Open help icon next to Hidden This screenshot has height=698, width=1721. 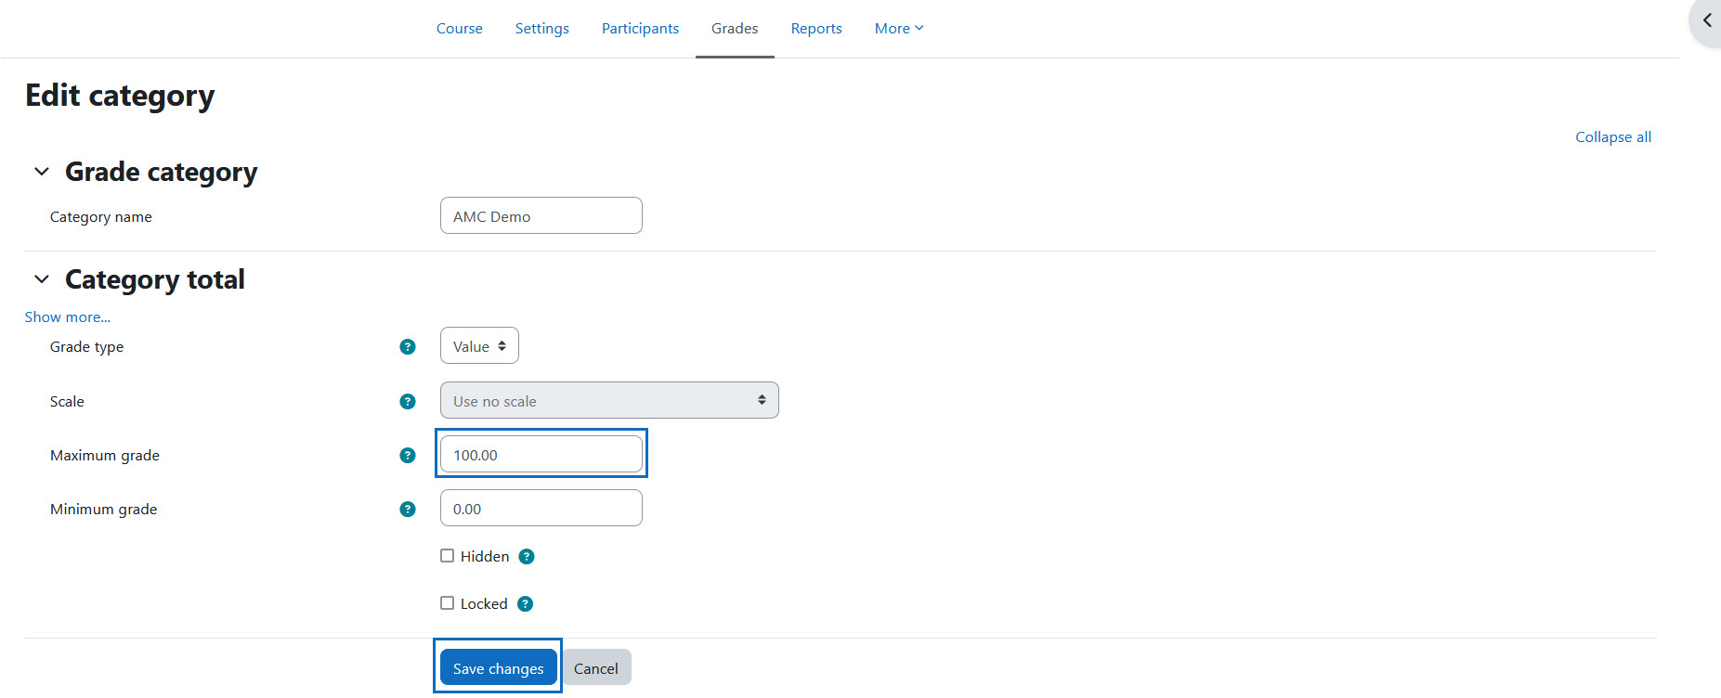(527, 556)
